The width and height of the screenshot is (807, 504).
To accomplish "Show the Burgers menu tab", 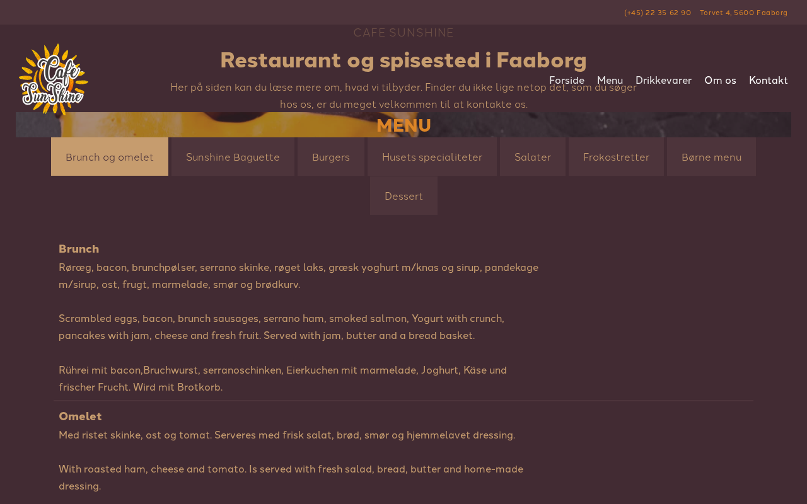I will point(331,157).
